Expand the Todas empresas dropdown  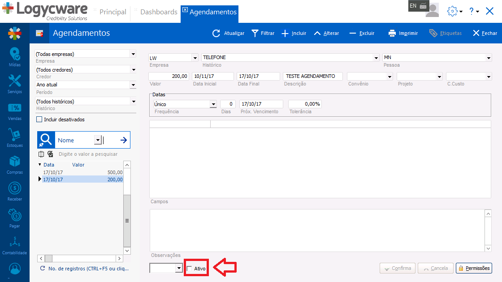click(x=133, y=54)
